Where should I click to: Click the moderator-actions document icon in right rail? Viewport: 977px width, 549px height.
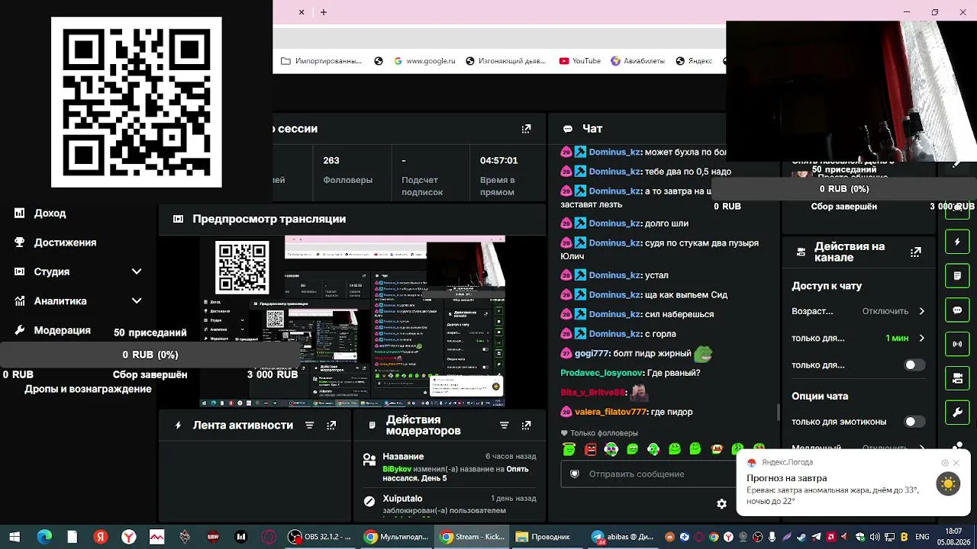click(957, 275)
